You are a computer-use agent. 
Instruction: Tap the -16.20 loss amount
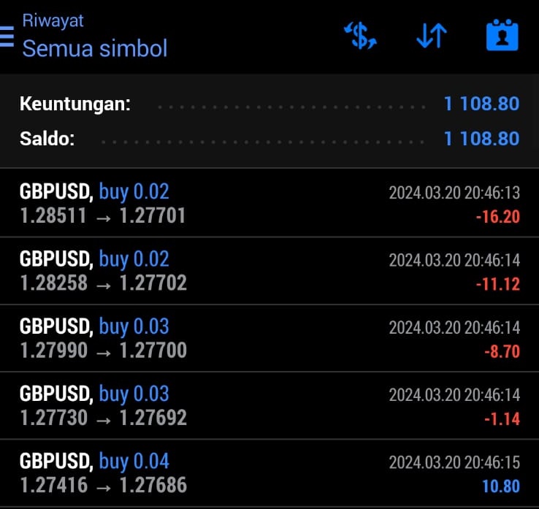pos(497,217)
